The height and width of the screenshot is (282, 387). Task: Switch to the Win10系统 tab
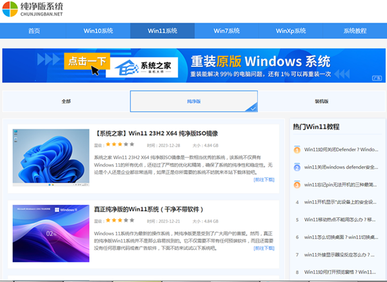tap(98, 31)
